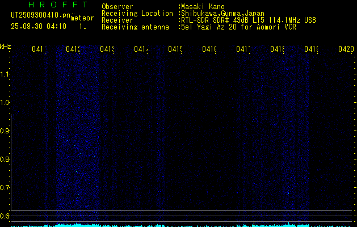Click the Receiver label

pyautogui.click(x=117, y=20)
